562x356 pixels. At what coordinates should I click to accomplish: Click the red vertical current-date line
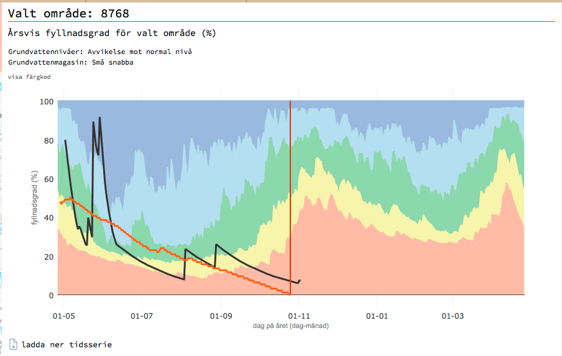(290, 186)
